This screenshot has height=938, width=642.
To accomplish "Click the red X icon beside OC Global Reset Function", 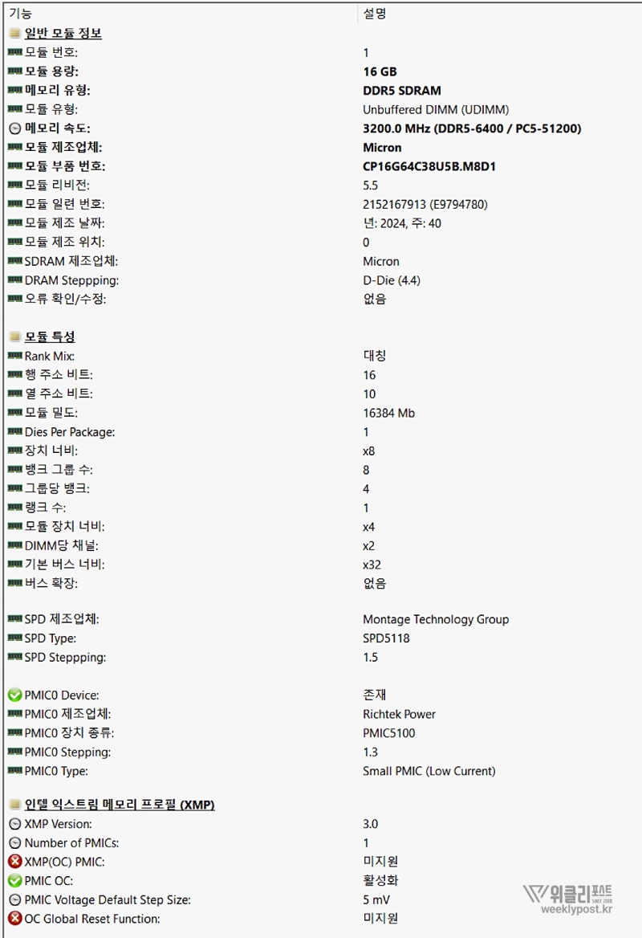I will tap(14, 919).
